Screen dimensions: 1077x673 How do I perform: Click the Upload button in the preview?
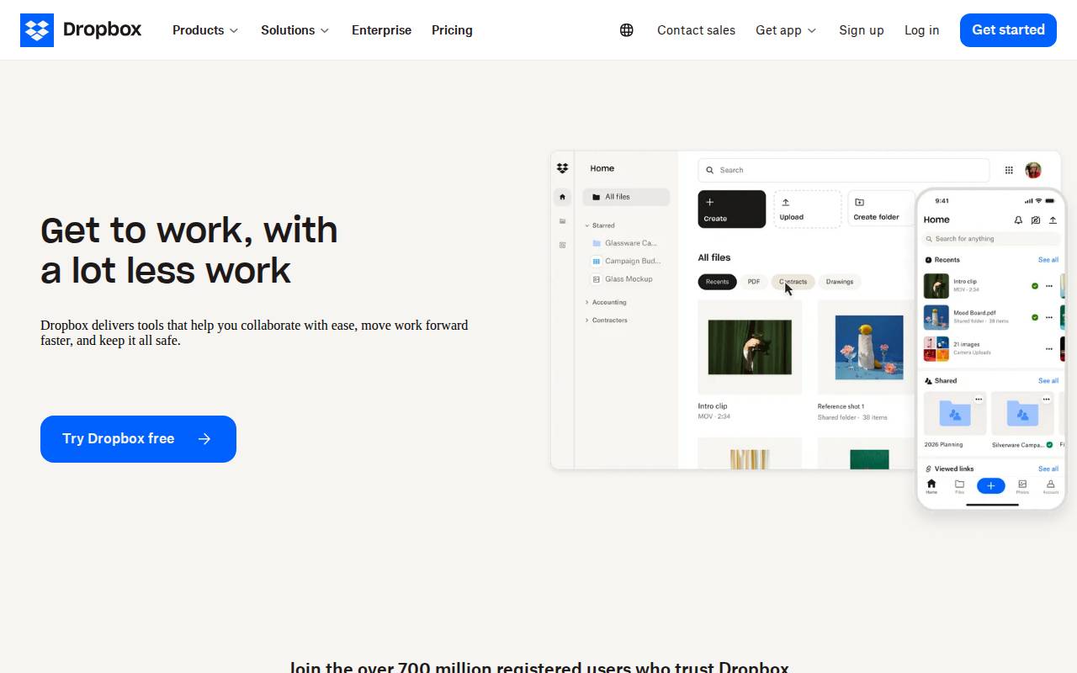point(808,209)
